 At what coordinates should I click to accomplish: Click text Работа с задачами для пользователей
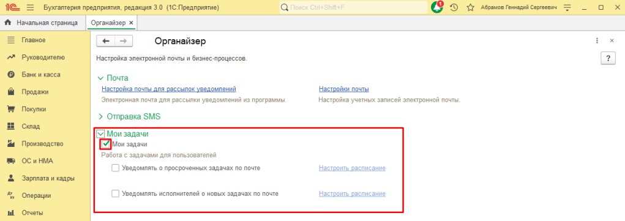click(159, 155)
